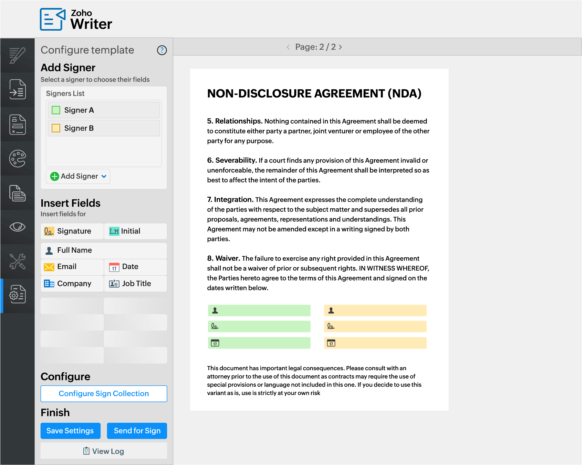Click the Send for Sign button

137,431
